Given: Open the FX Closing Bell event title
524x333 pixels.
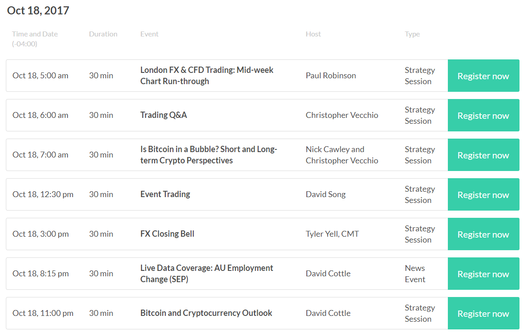Looking at the screenshot, I should click(x=167, y=234).
